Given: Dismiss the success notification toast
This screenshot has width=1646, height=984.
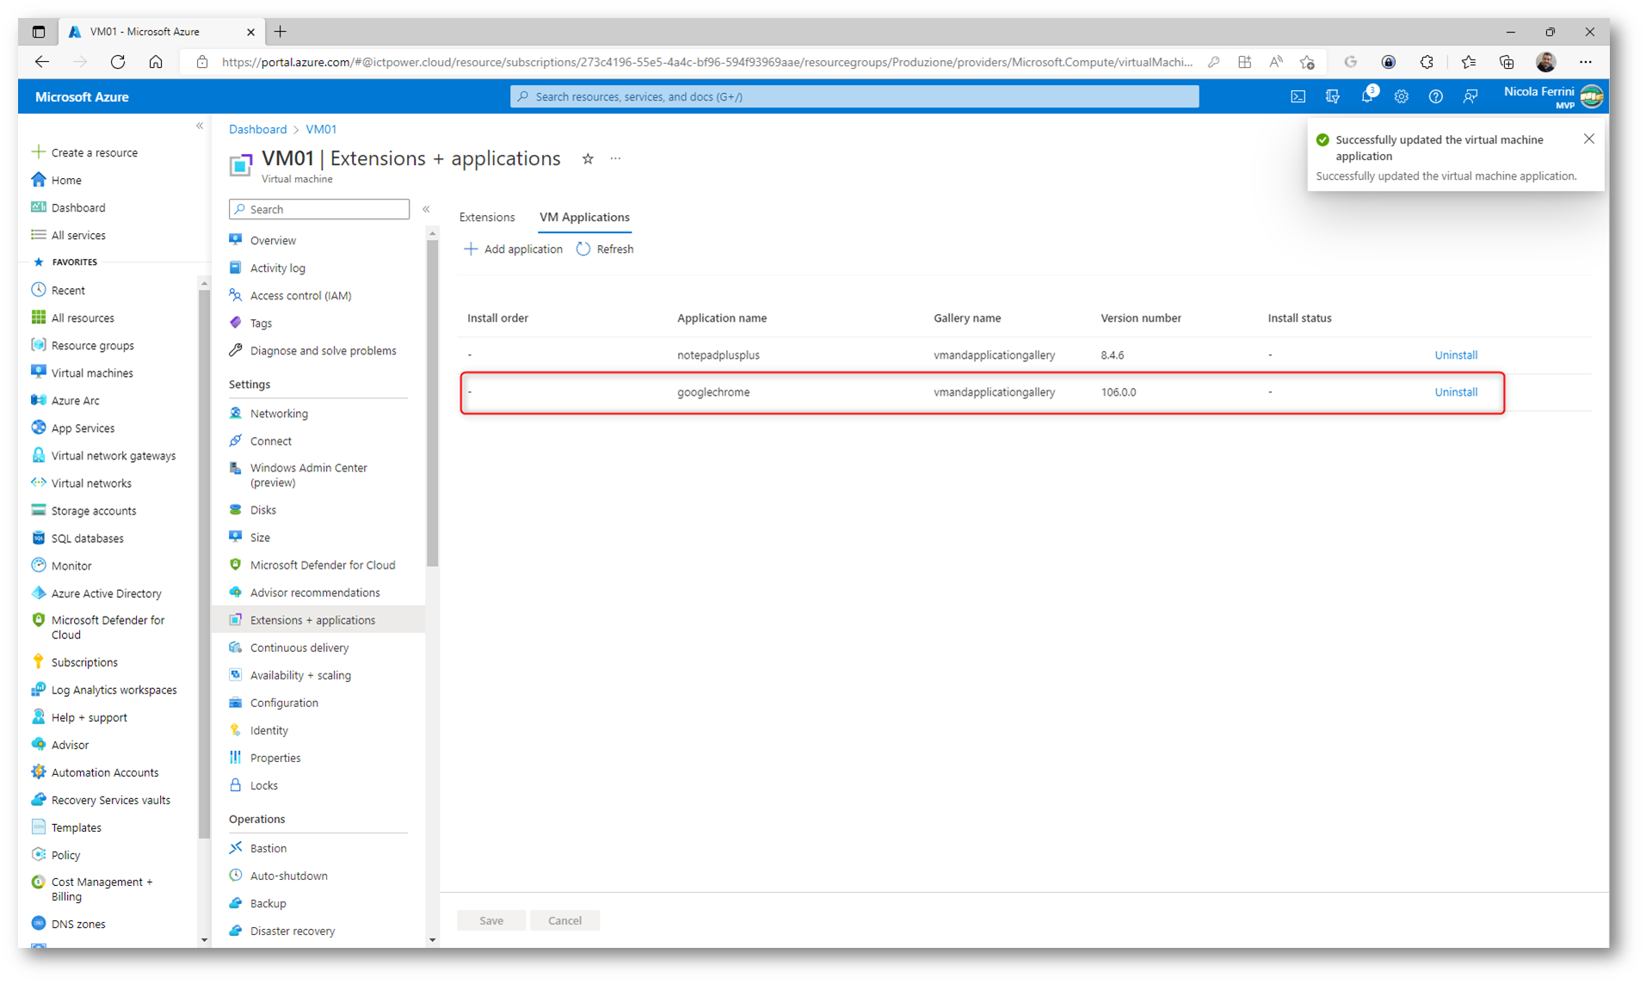Looking at the screenshot, I should pyautogui.click(x=1588, y=139).
